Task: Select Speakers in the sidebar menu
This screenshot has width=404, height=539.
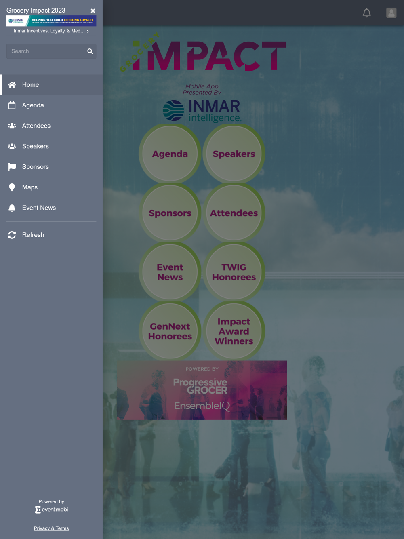Action: [x=51, y=146]
